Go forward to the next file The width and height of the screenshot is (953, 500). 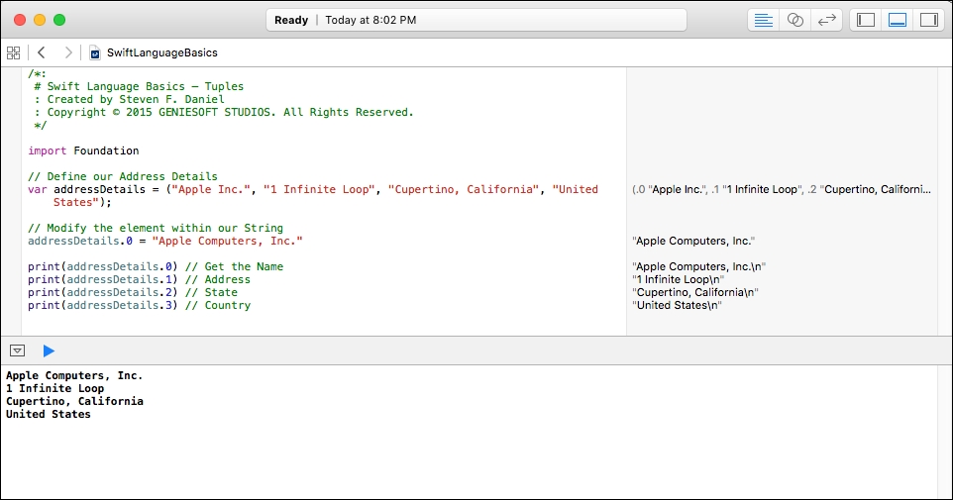tap(68, 52)
